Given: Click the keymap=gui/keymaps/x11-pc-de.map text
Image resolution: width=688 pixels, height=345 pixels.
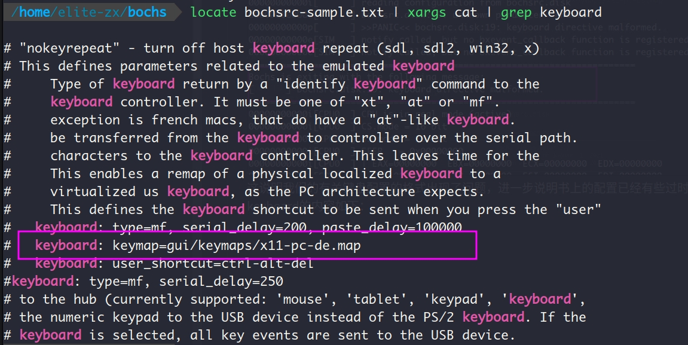Looking at the screenshot, I should (237, 245).
